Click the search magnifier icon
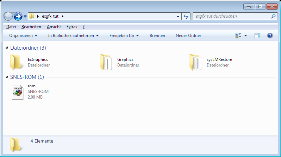The height and width of the screenshot is (157, 281). pos(273,16)
